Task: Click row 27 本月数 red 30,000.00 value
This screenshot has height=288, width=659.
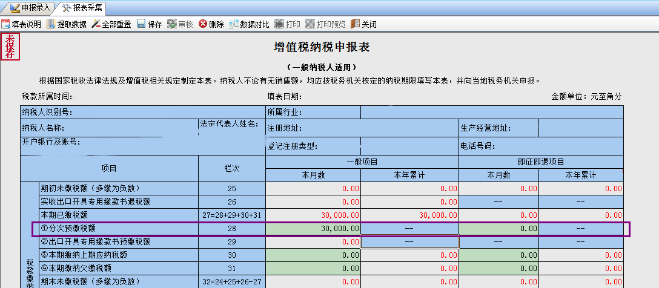Action: pyautogui.click(x=340, y=215)
